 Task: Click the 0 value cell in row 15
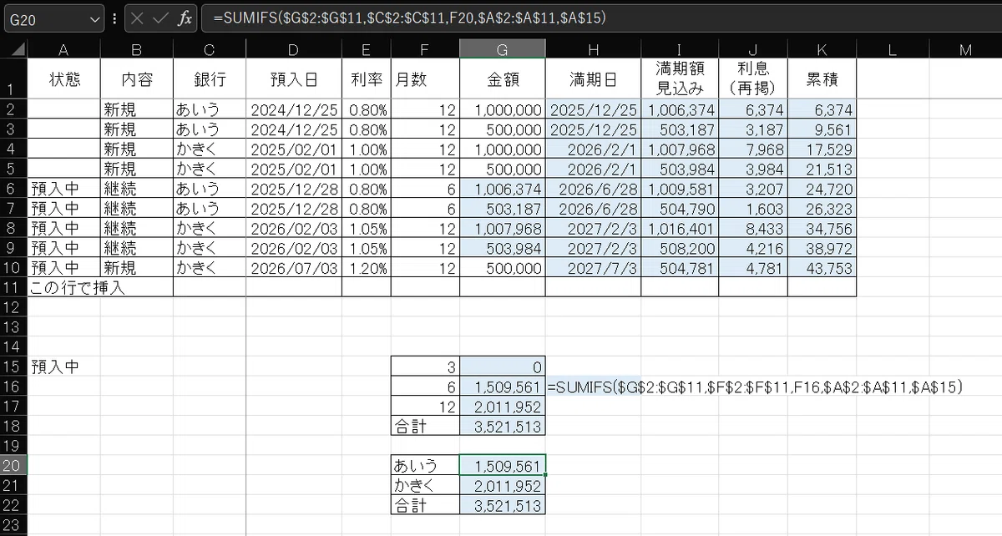tap(502, 366)
